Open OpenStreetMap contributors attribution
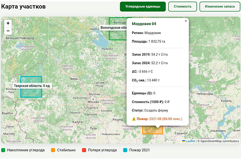The width and height of the screenshot is (241, 160). pyautogui.click(x=220, y=141)
